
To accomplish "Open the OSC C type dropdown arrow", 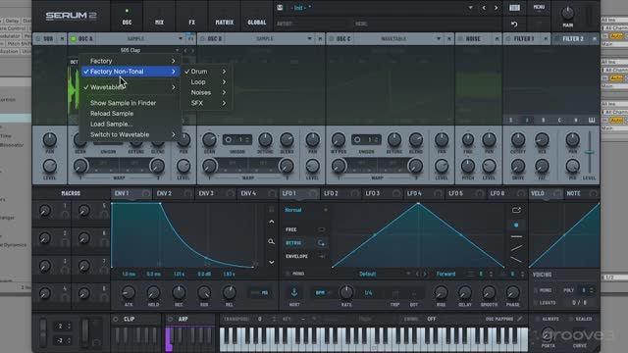I will point(439,39).
